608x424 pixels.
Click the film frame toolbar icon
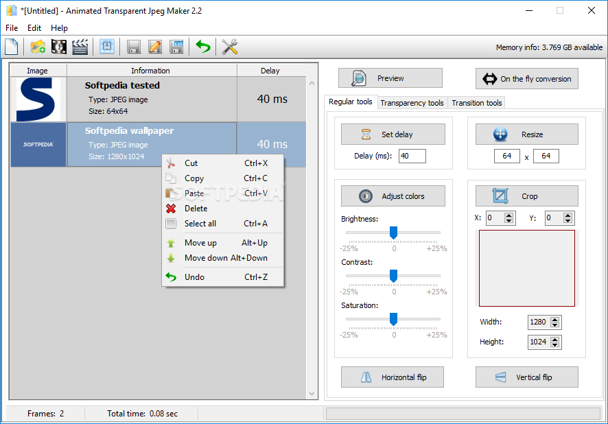pyautogui.click(x=58, y=47)
